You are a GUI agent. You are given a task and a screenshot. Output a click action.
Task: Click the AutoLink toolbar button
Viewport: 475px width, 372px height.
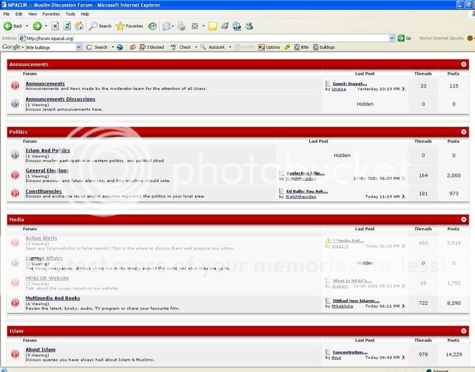tap(213, 47)
